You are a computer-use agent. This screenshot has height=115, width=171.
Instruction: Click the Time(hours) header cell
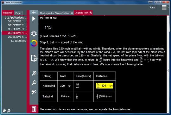point(83,76)
